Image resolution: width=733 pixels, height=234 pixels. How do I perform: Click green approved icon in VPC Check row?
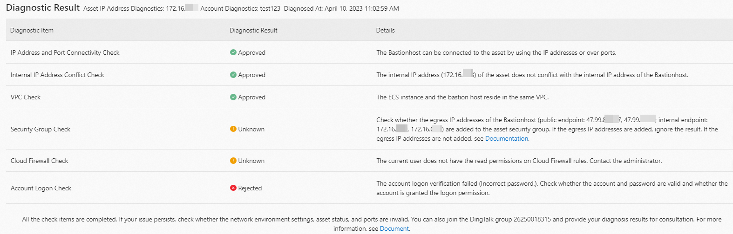[233, 97]
